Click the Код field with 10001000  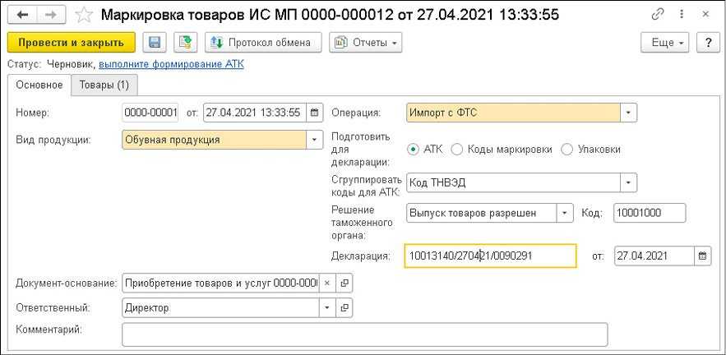coord(650,213)
